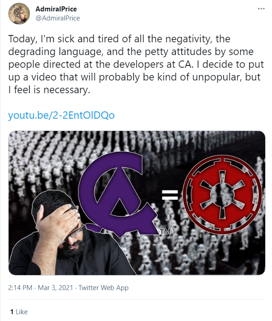
Task: Click the words 'I feel is necessary.'
Action: 49,90
